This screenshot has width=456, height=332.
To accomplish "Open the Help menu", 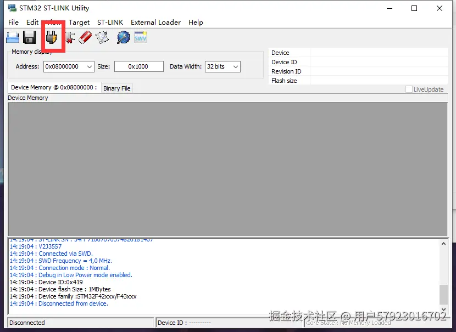I will click(196, 22).
